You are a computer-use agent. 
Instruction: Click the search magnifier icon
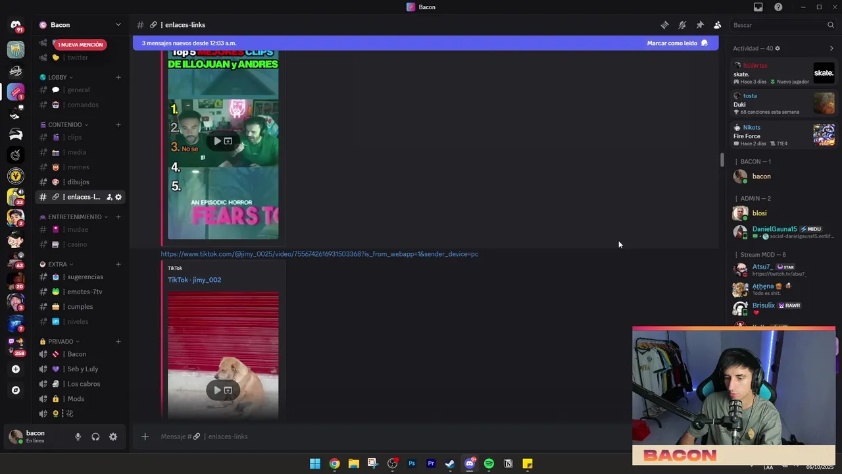click(x=830, y=25)
